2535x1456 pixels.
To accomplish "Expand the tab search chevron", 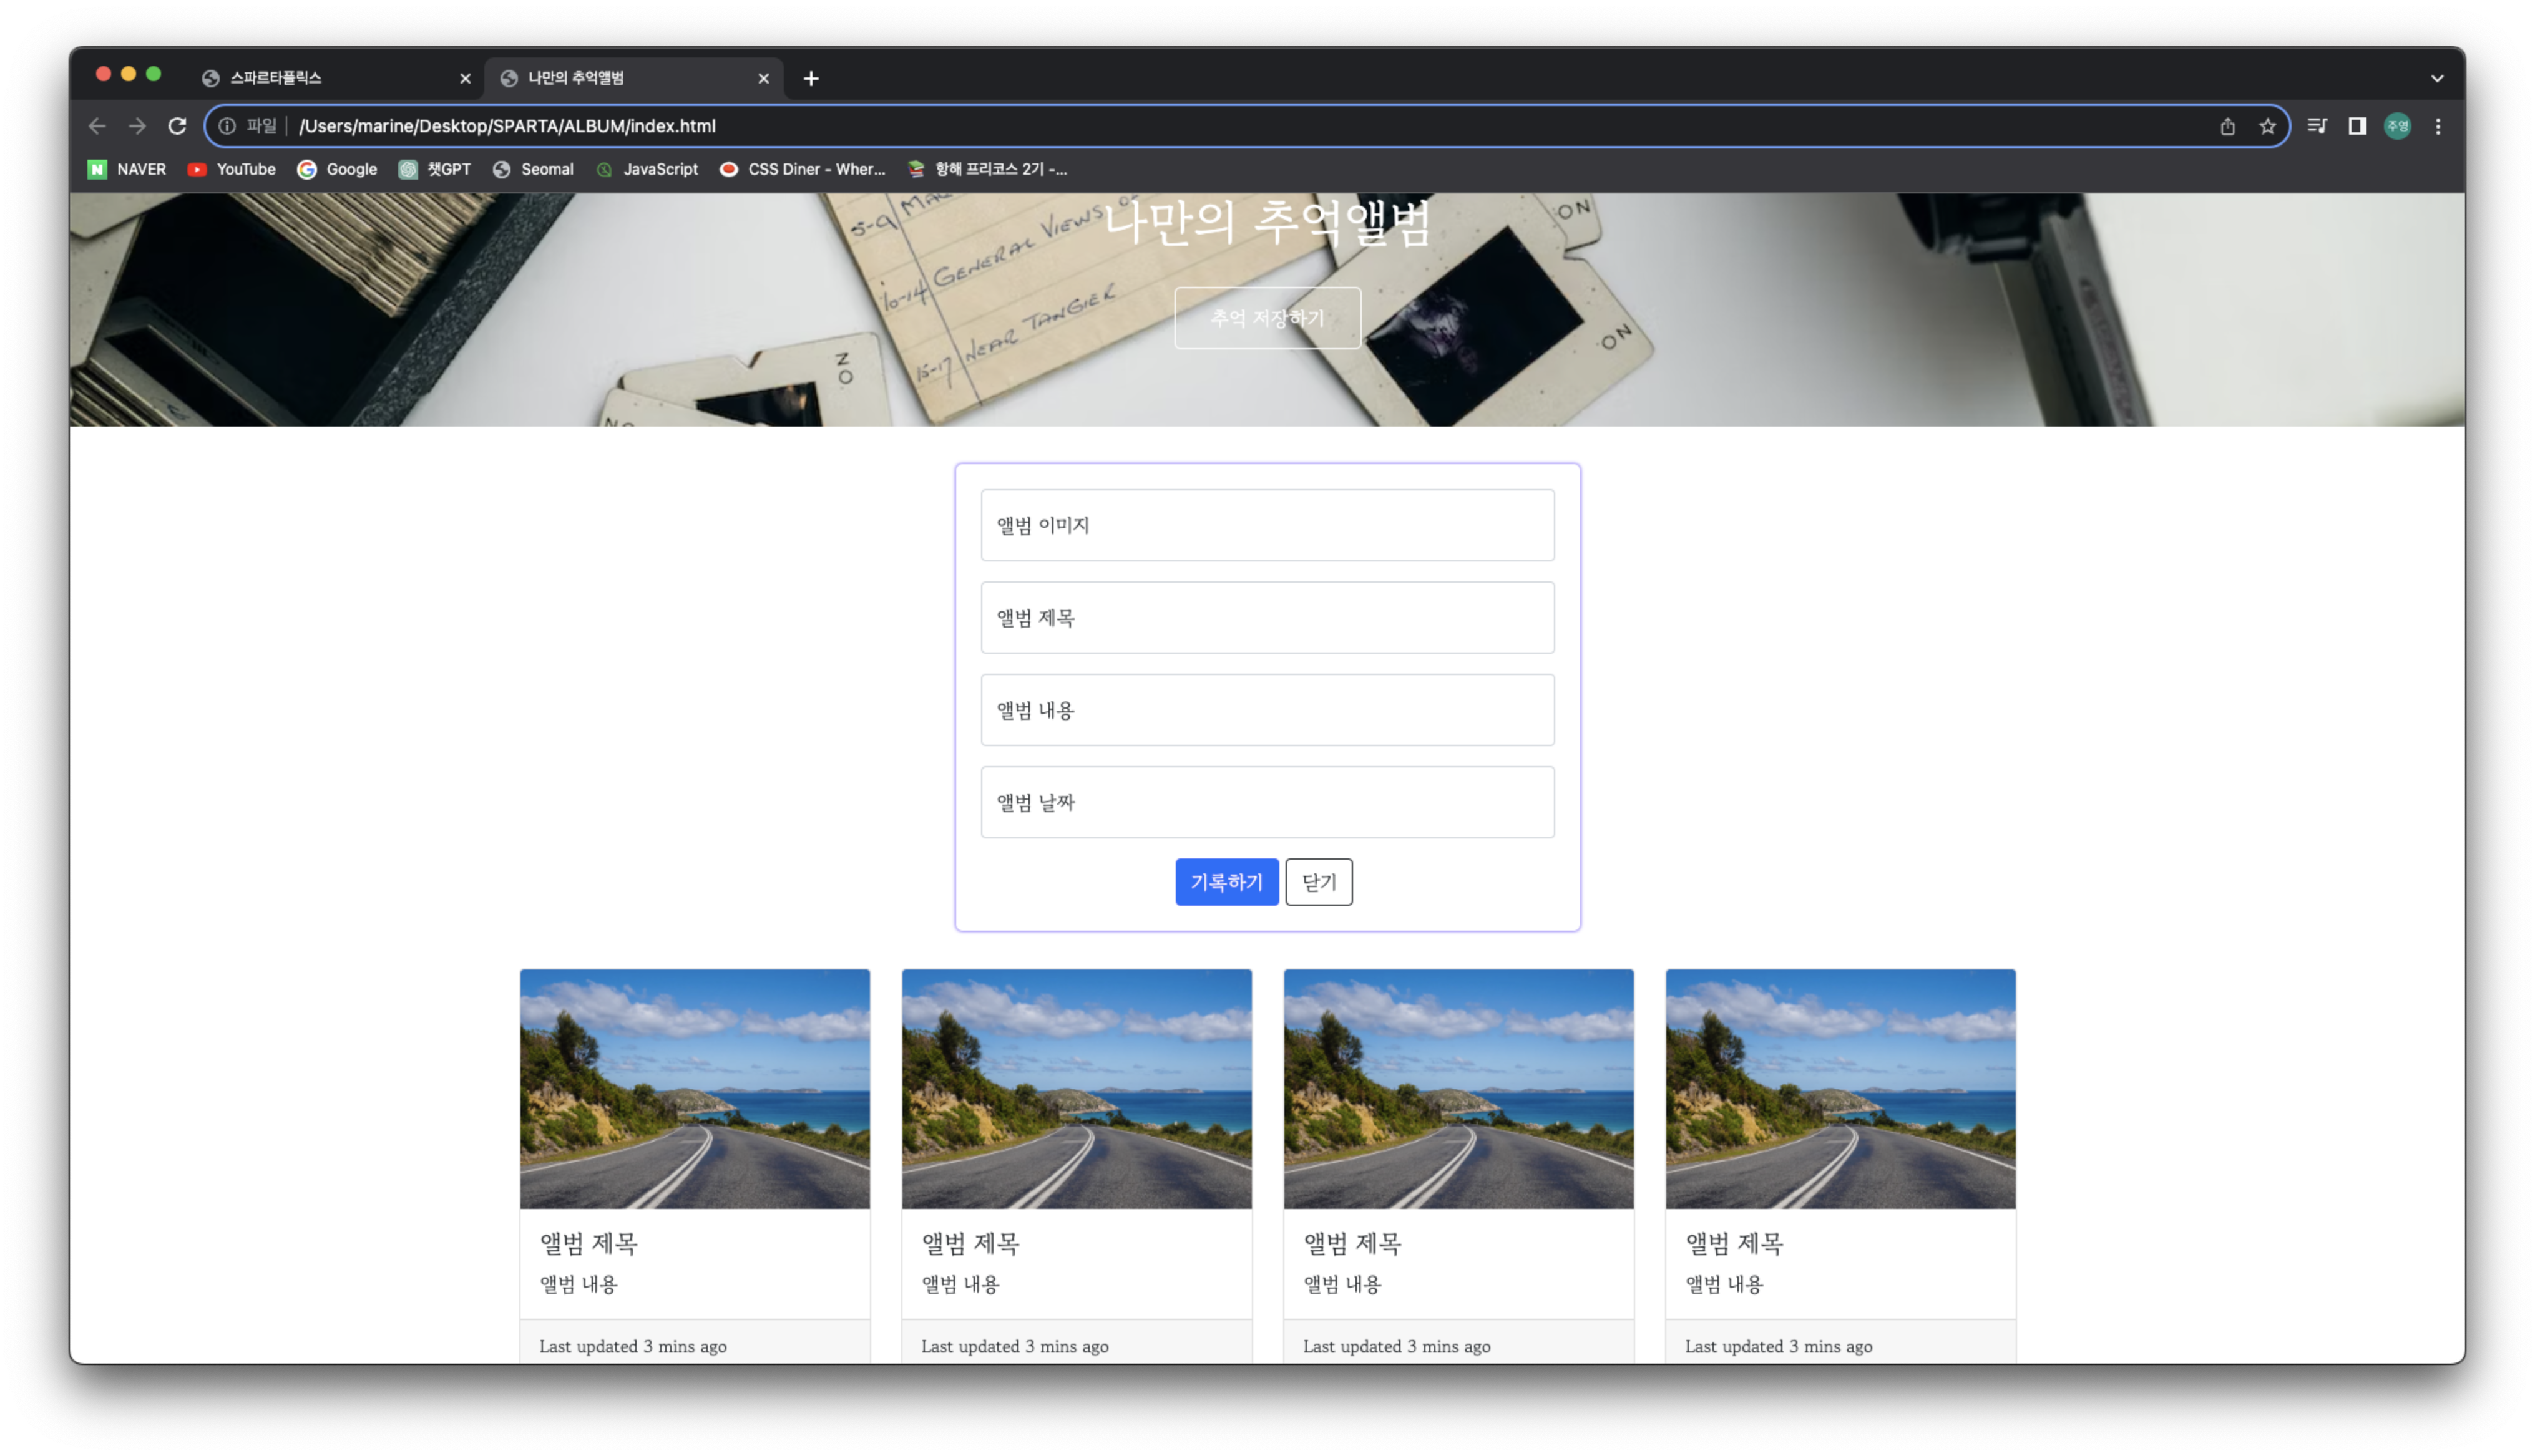I will tap(2437, 78).
